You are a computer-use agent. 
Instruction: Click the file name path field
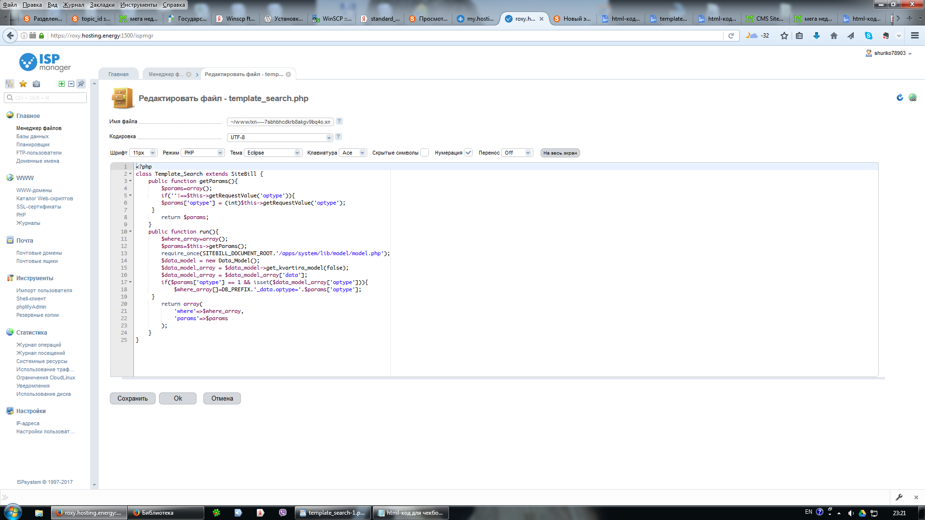[280, 122]
